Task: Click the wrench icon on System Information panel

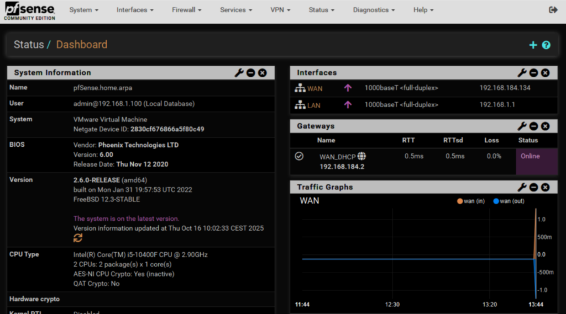Action: point(239,73)
